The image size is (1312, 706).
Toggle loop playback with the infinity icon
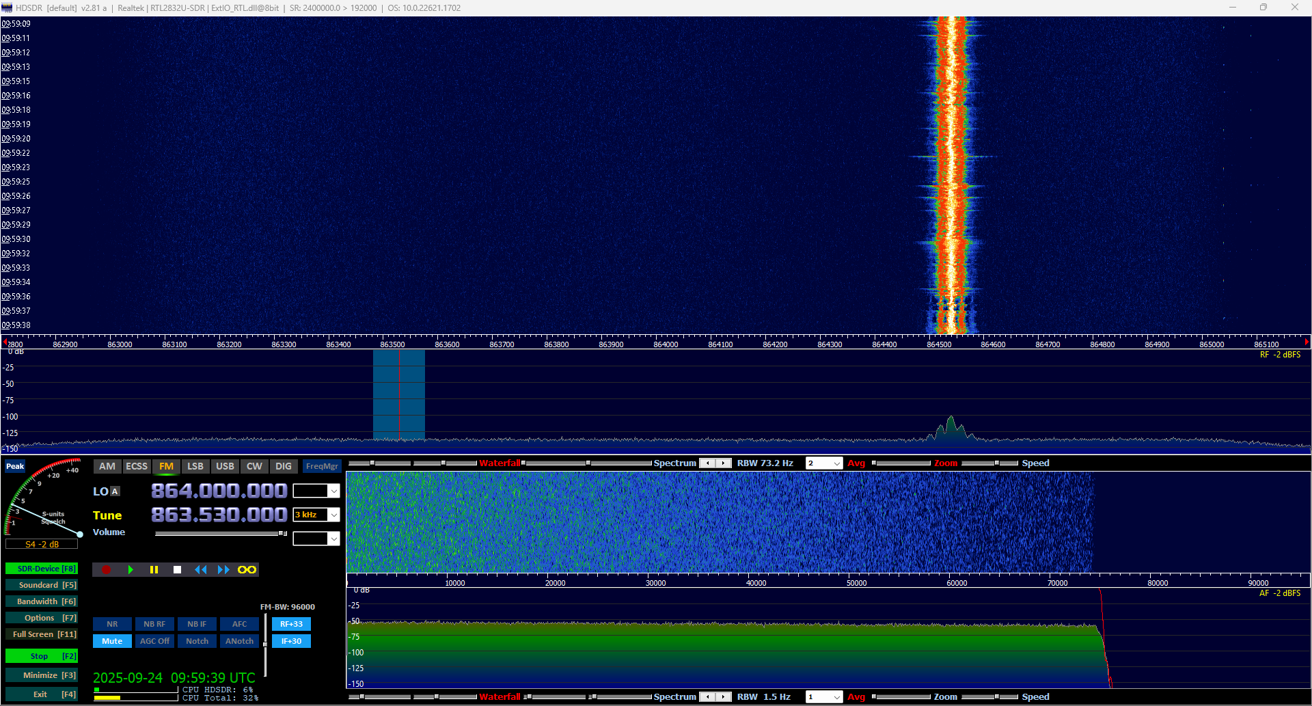coord(247,570)
